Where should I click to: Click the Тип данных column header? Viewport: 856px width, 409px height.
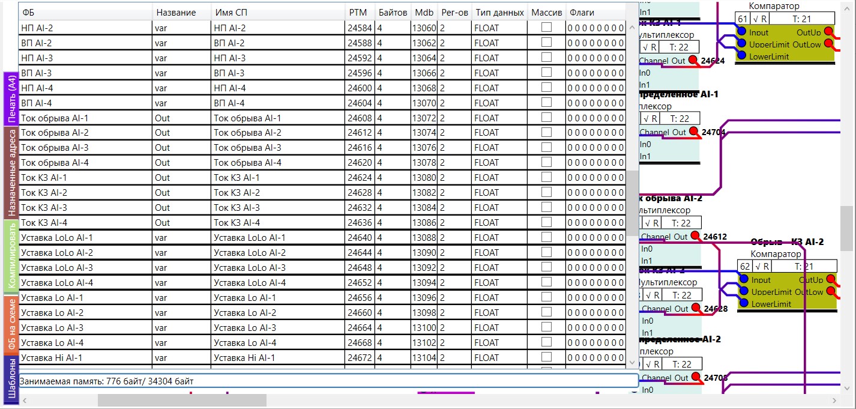[x=499, y=12]
